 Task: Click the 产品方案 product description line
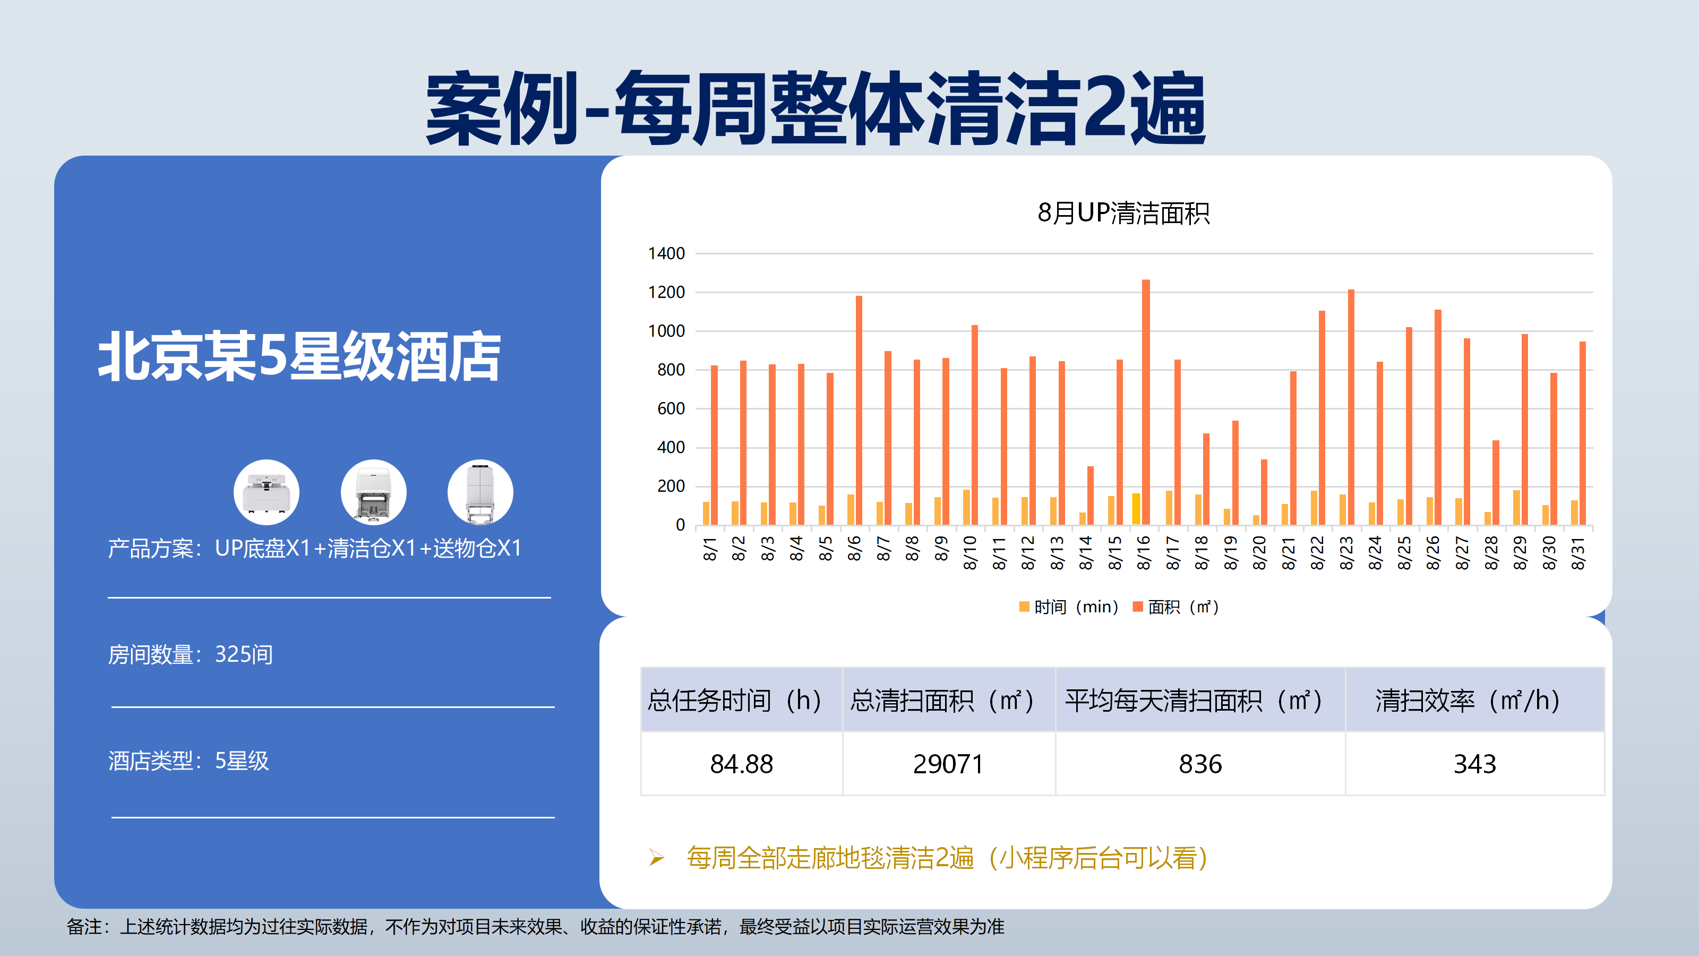315,548
